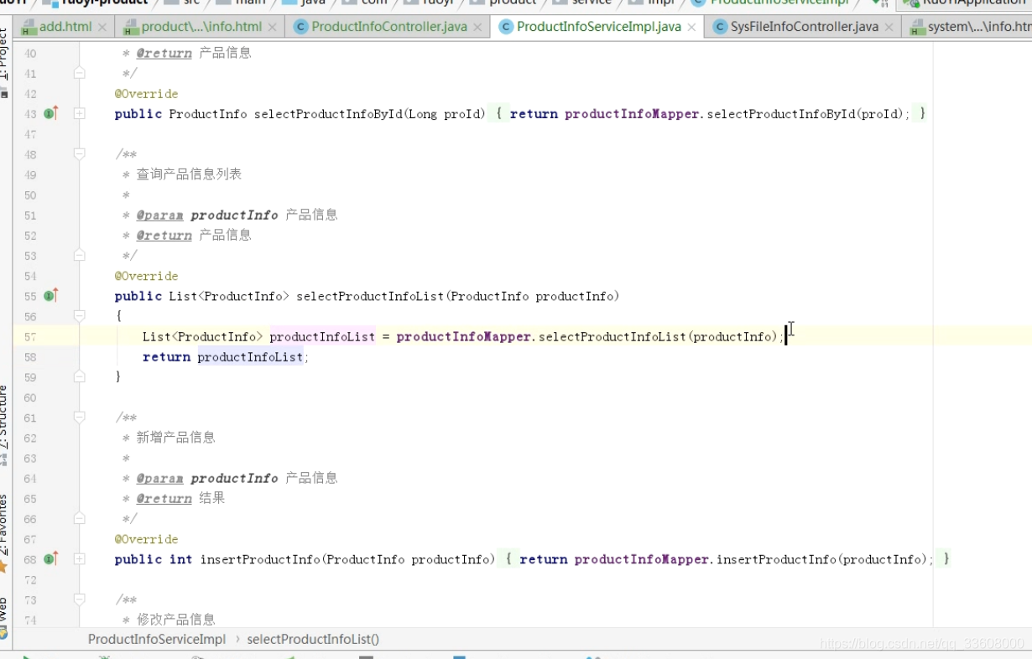1032x659 pixels.
Task: Collapse the Javadoc comment starting line 61
Action: coord(79,417)
